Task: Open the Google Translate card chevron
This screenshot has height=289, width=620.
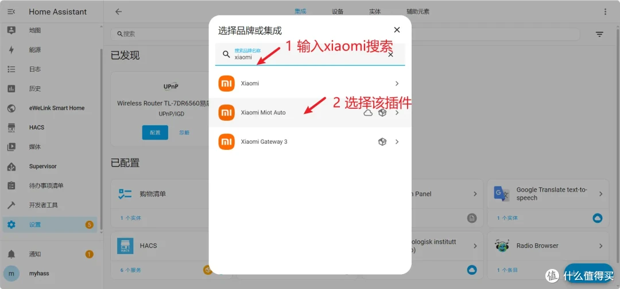Action: click(x=600, y=194)
